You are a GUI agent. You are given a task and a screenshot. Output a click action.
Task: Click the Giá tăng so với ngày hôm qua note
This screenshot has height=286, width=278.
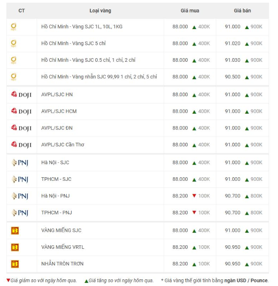tap(121, 281)
